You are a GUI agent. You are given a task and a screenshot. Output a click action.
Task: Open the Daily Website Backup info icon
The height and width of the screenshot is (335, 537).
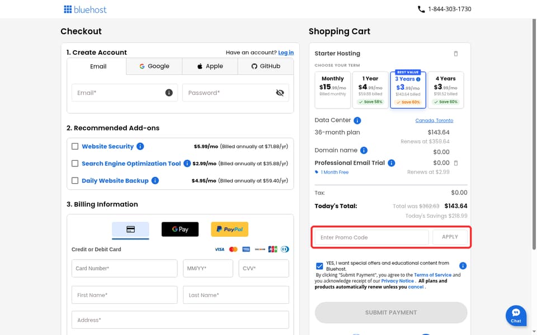(x=155, y=180)
